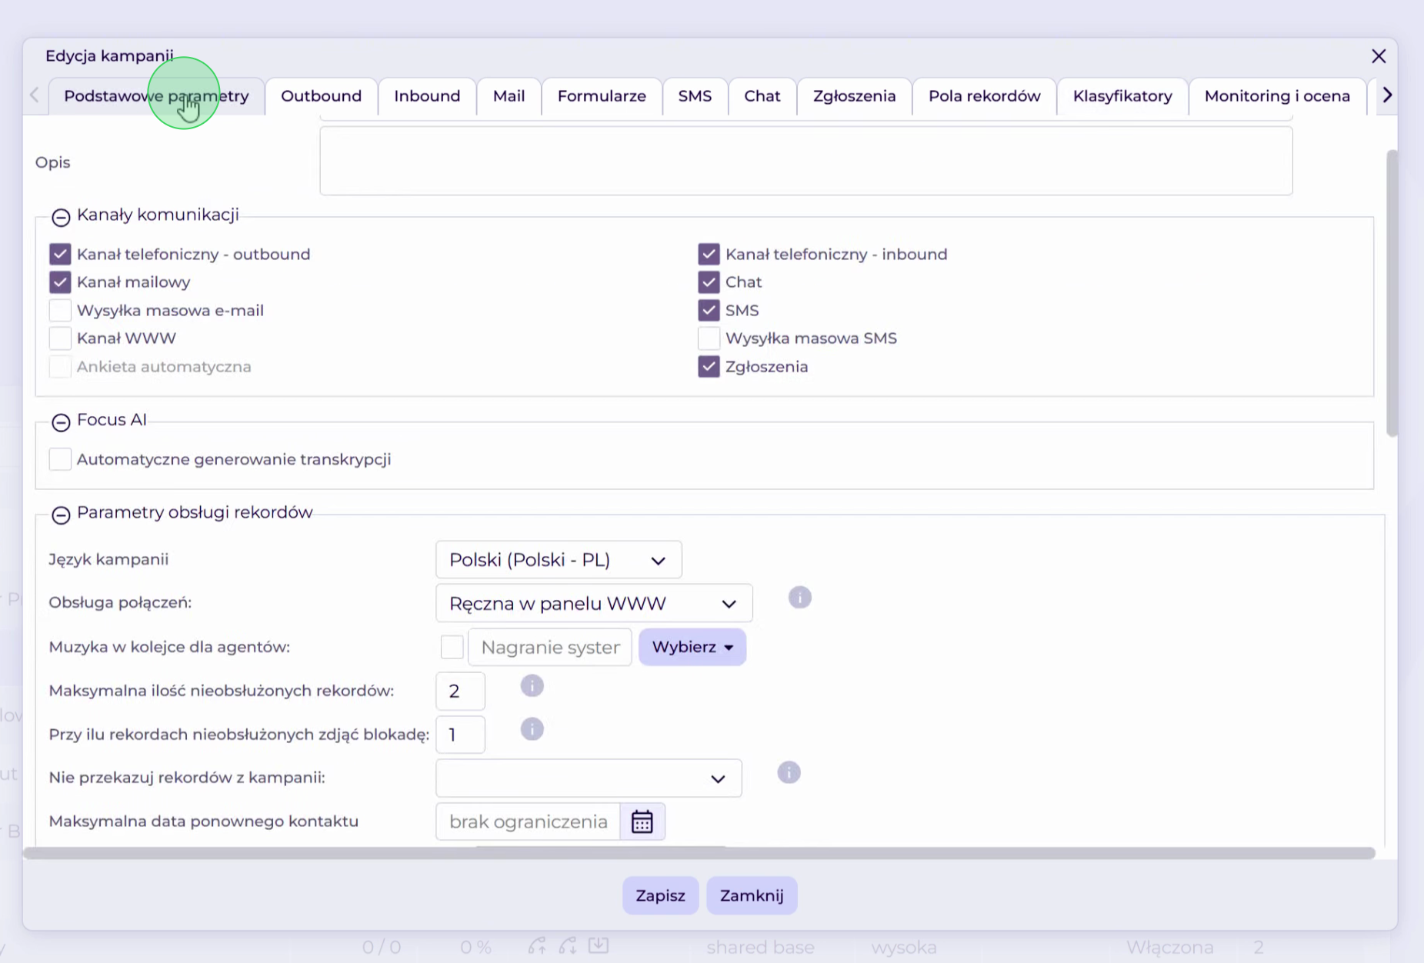Open the Obsługa połączeń dropdown
The image size is (1424, 963).
pos(594,603)
